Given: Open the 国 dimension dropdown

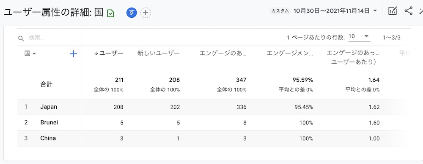Looking at the screenshot, I should coord(30,54).
